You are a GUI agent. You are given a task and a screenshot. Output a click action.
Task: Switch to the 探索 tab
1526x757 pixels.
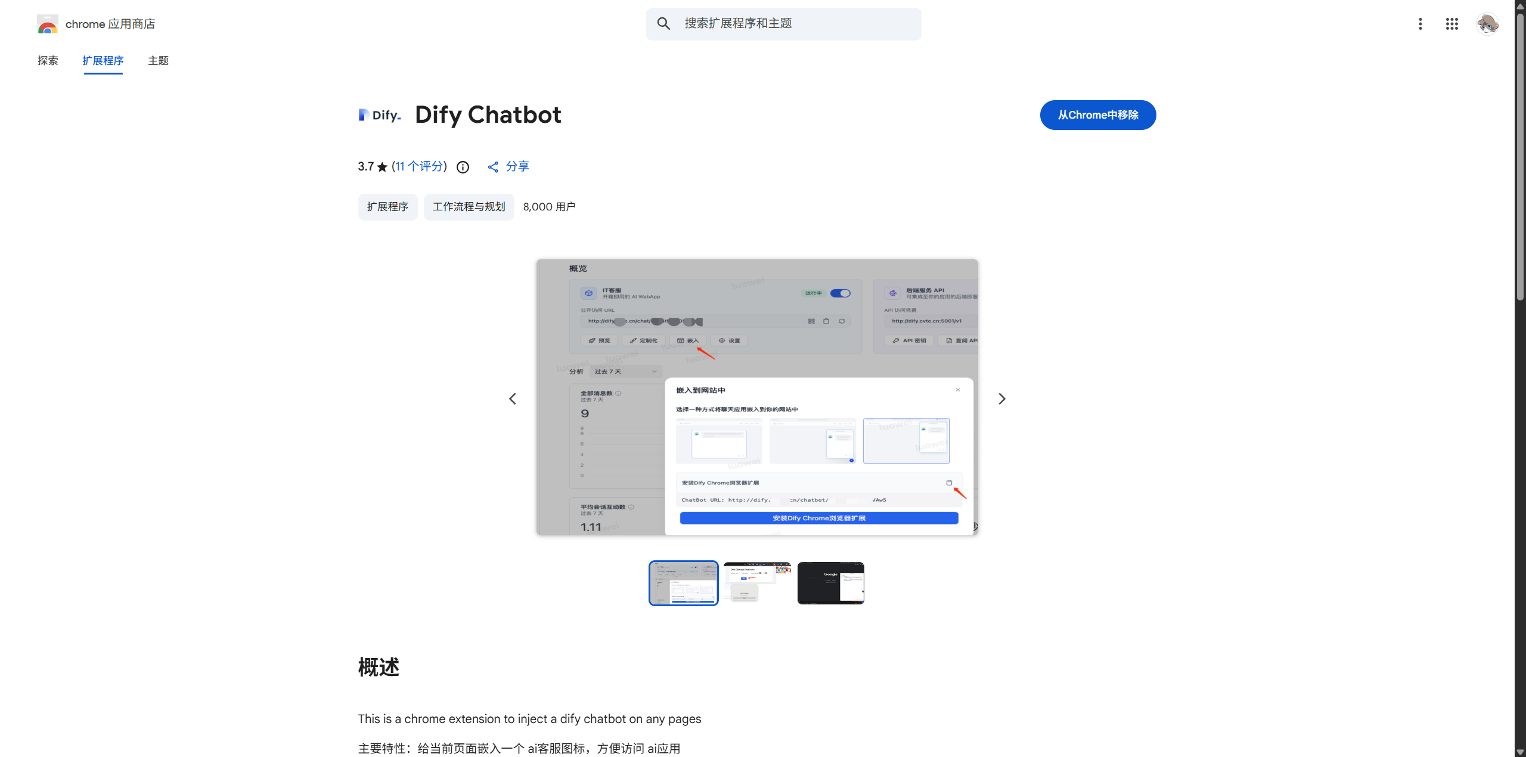tap(48, 61)
